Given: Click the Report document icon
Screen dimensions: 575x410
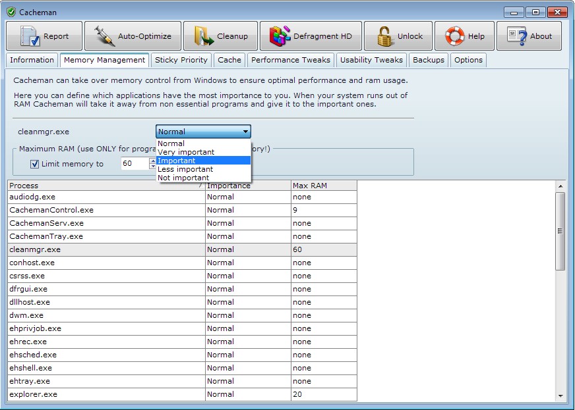Looking at the screenshot, I should tap(30, 36).
